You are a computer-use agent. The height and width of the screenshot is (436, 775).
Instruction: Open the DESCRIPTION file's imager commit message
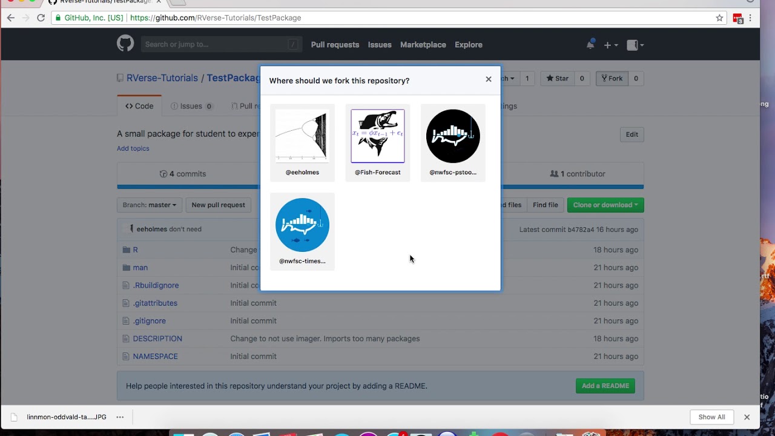coord(325,339)
